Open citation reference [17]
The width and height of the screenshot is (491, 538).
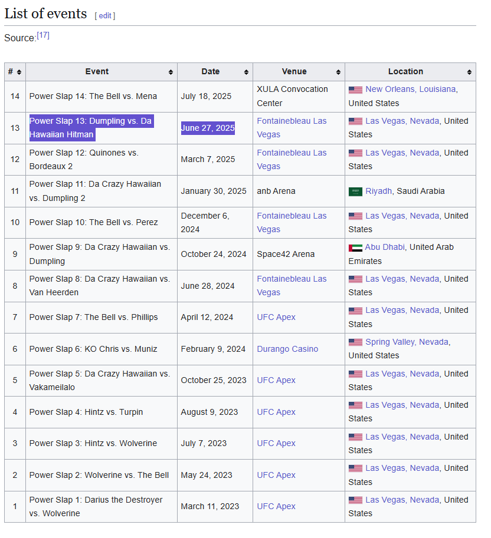click(43, 35)
